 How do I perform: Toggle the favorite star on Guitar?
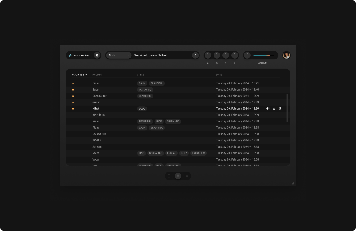[73, 102]
